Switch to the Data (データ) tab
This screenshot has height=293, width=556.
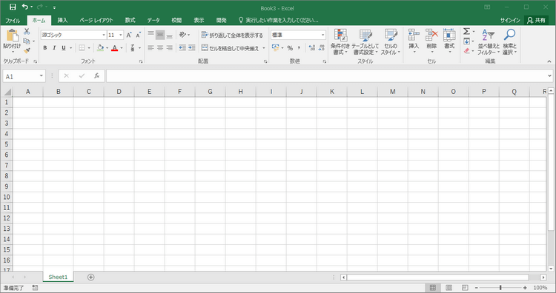coord(153,20)
